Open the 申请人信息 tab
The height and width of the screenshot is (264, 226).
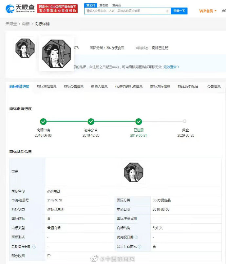[x=99, y=86]
